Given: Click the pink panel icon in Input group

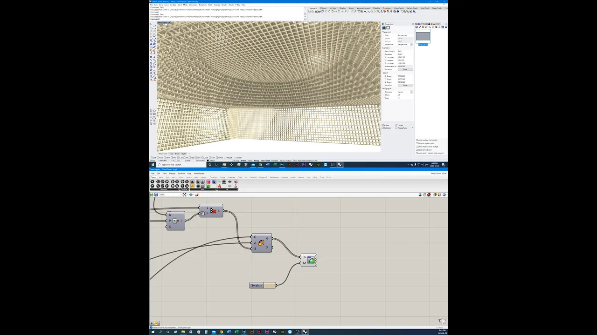Looking at the screenshot, I should click(x=208, y=181).
